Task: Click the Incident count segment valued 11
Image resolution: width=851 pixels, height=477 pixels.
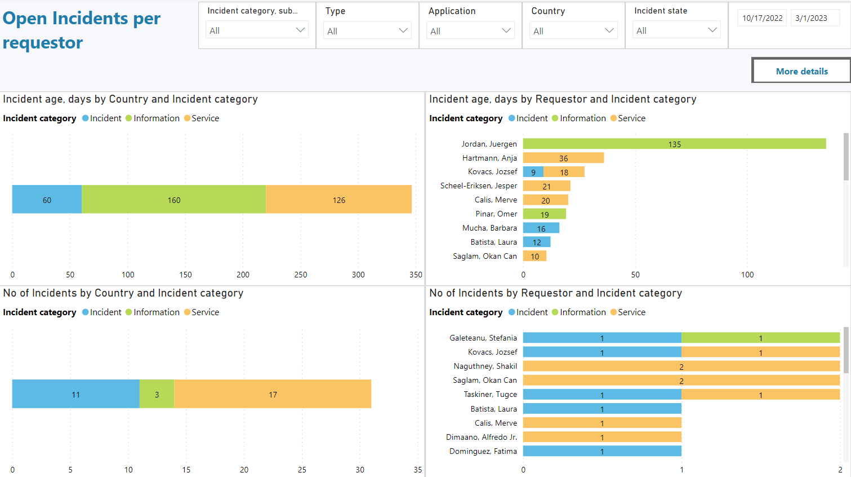Action: pos(75,394)
